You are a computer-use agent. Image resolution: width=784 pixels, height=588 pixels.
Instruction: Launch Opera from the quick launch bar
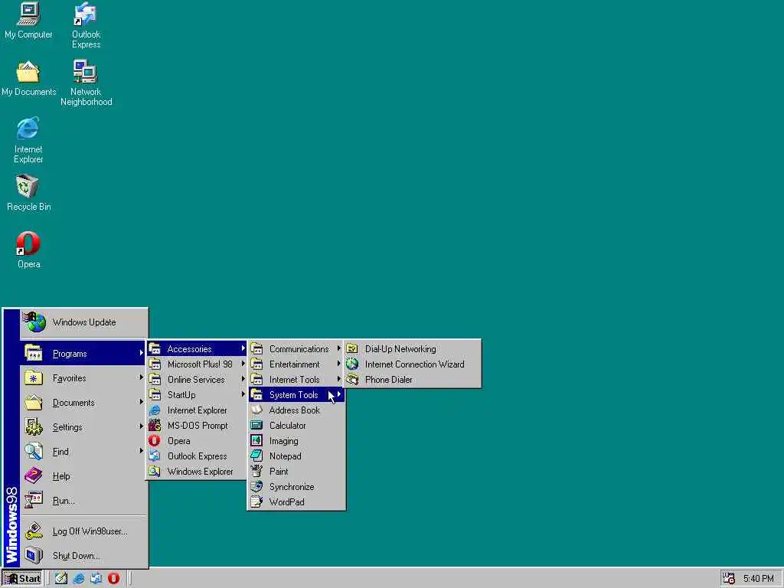pos(113,579)
